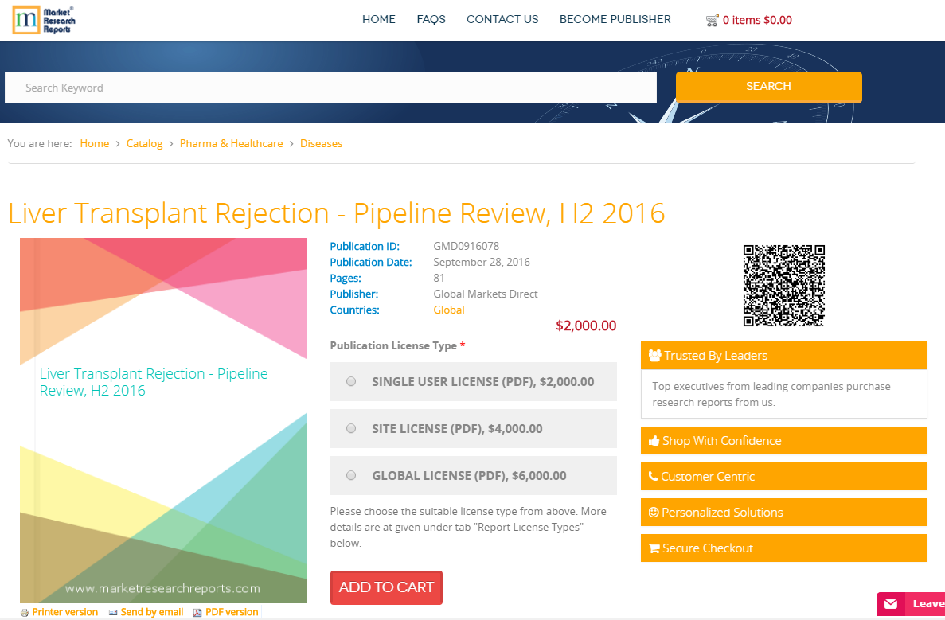
Task: Navigate to Pharma & Healthcare breadcrumb
Action: [x=231, y=143]
